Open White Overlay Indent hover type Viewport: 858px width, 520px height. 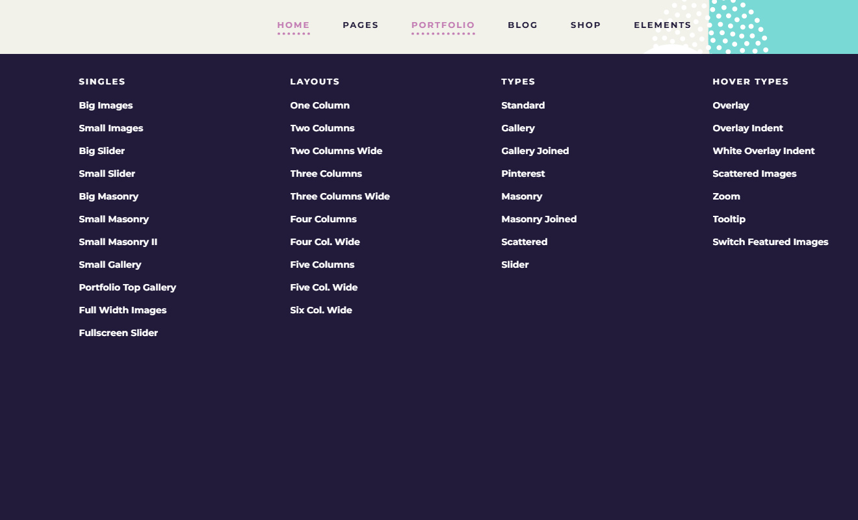(764, 151)
